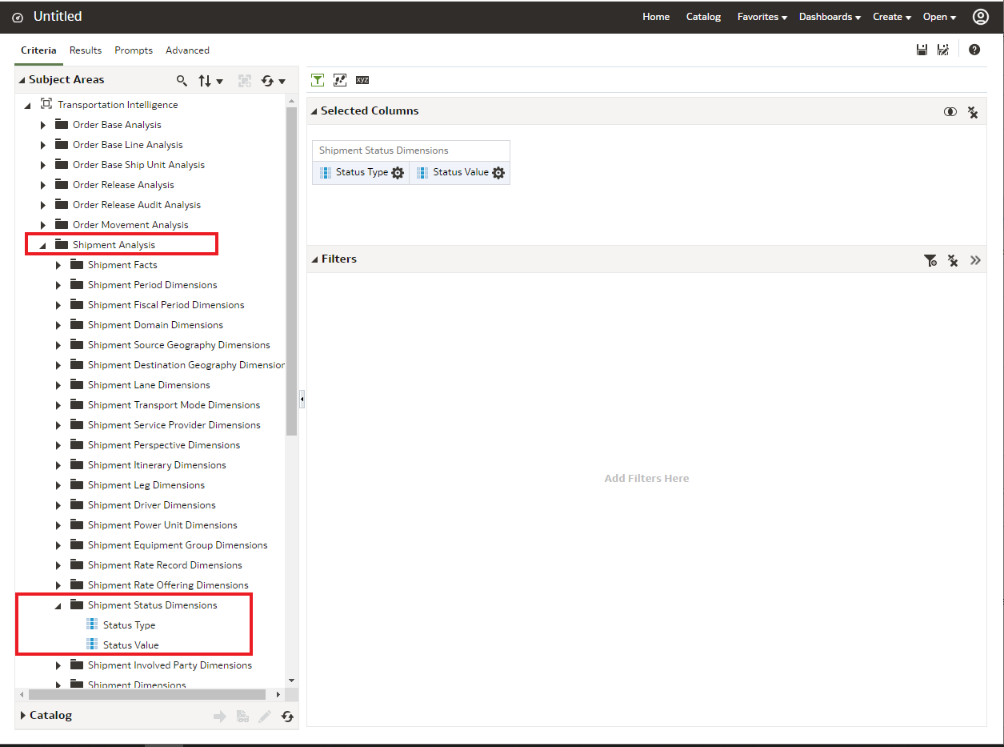Collapse the Subject Areas pane
The height and width of the screenshot is (747, 1004).
click(x=22, y=80)
